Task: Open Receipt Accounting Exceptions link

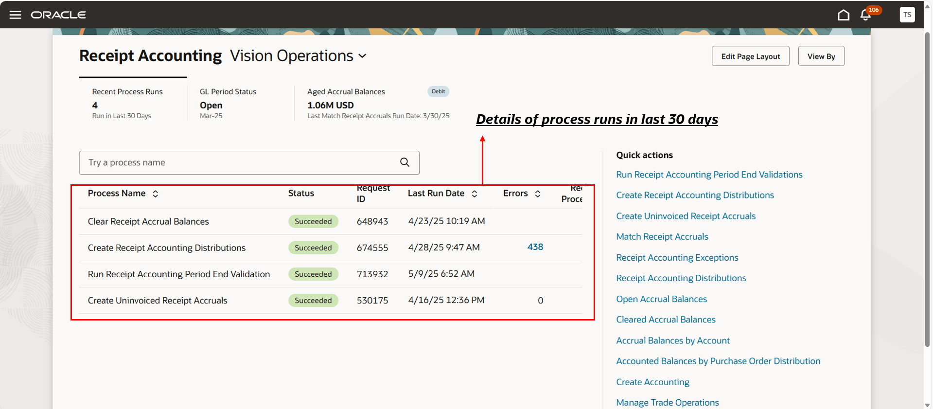Action: [677, 258]
